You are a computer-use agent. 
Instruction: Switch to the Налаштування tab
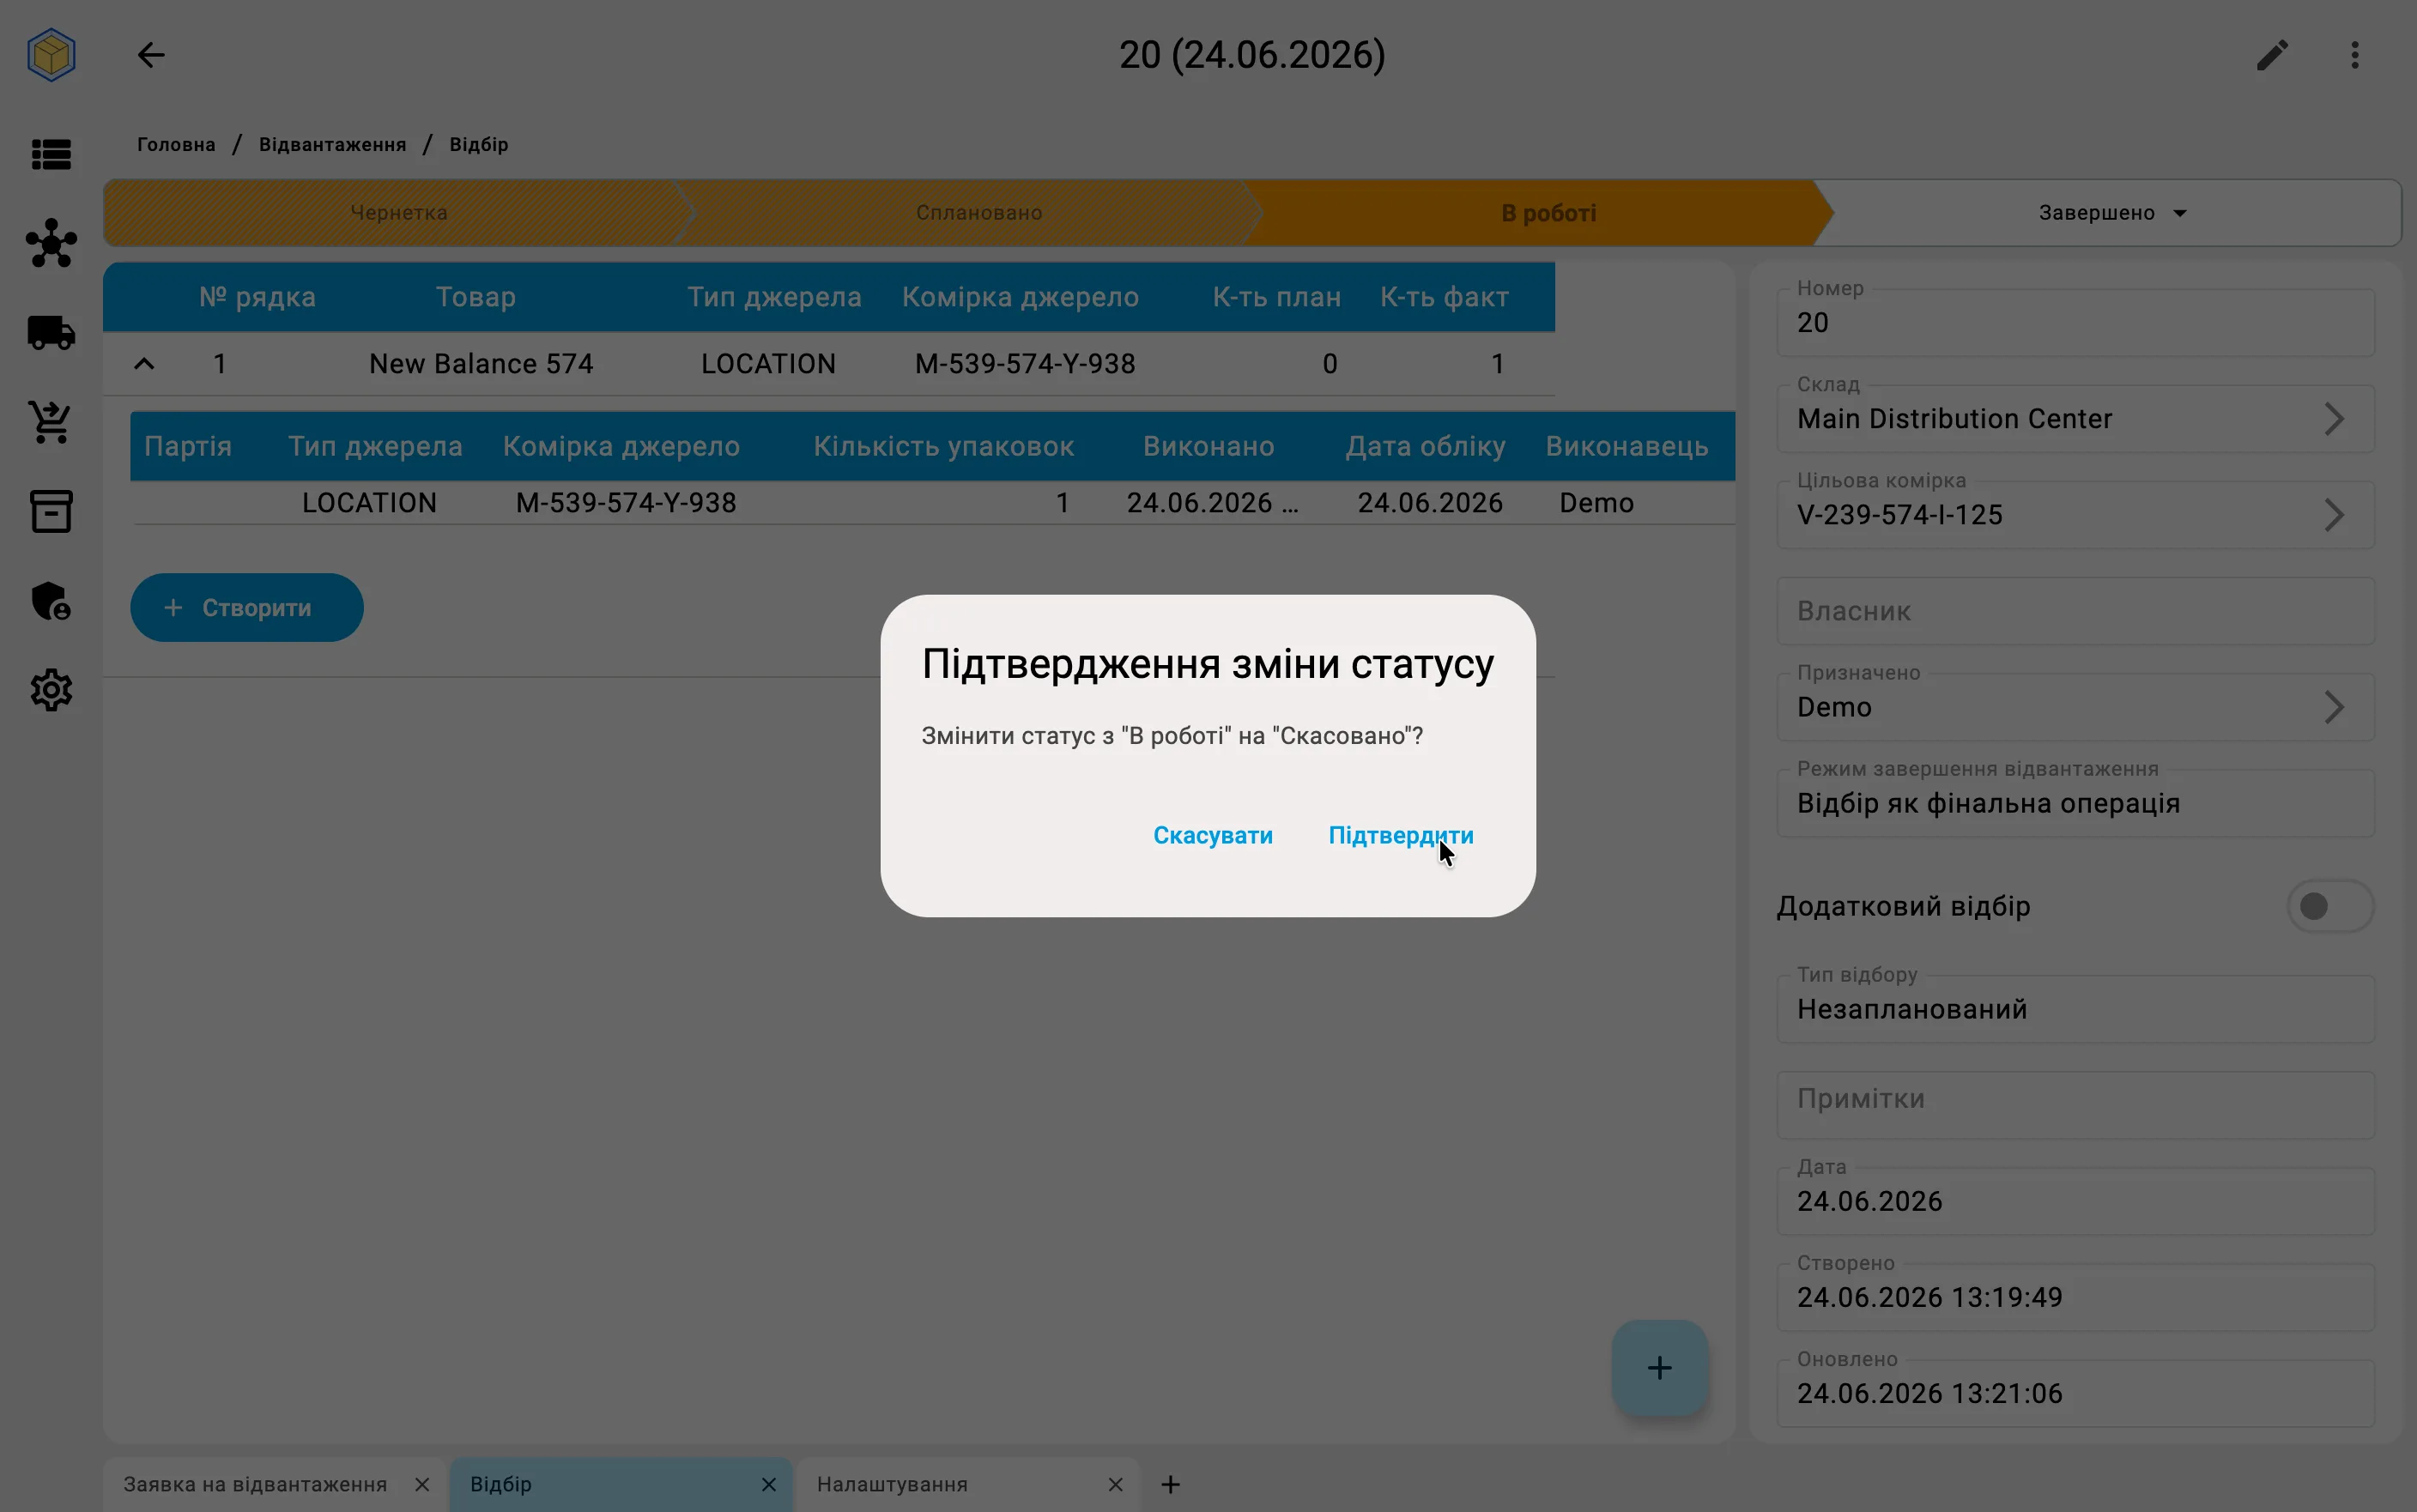tap(892, 1485)
